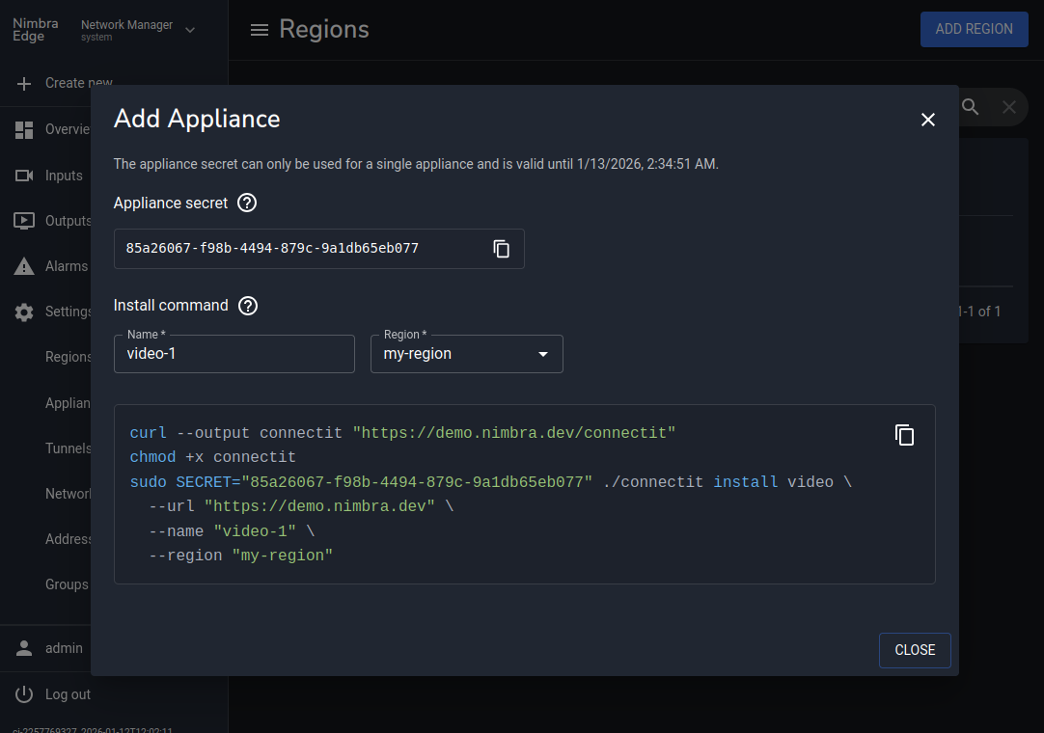1044x733 pixels.
Task: Click the Settings gear icon
Action: click(x=24, y=312)
